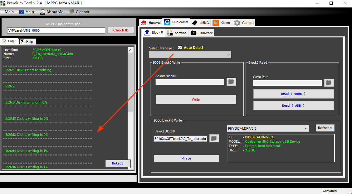Click the Log tab notepad icon
Screen dimensions: 352x194
click(x=4, y=41)
